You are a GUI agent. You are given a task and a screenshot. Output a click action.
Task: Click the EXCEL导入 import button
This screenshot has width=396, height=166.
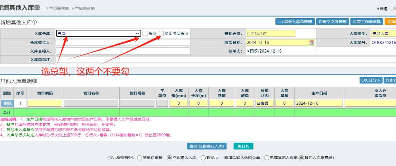tap(371, 80)
